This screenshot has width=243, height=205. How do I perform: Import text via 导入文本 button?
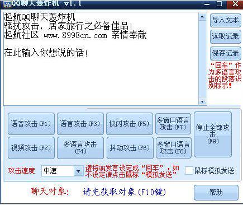(225, 20)
